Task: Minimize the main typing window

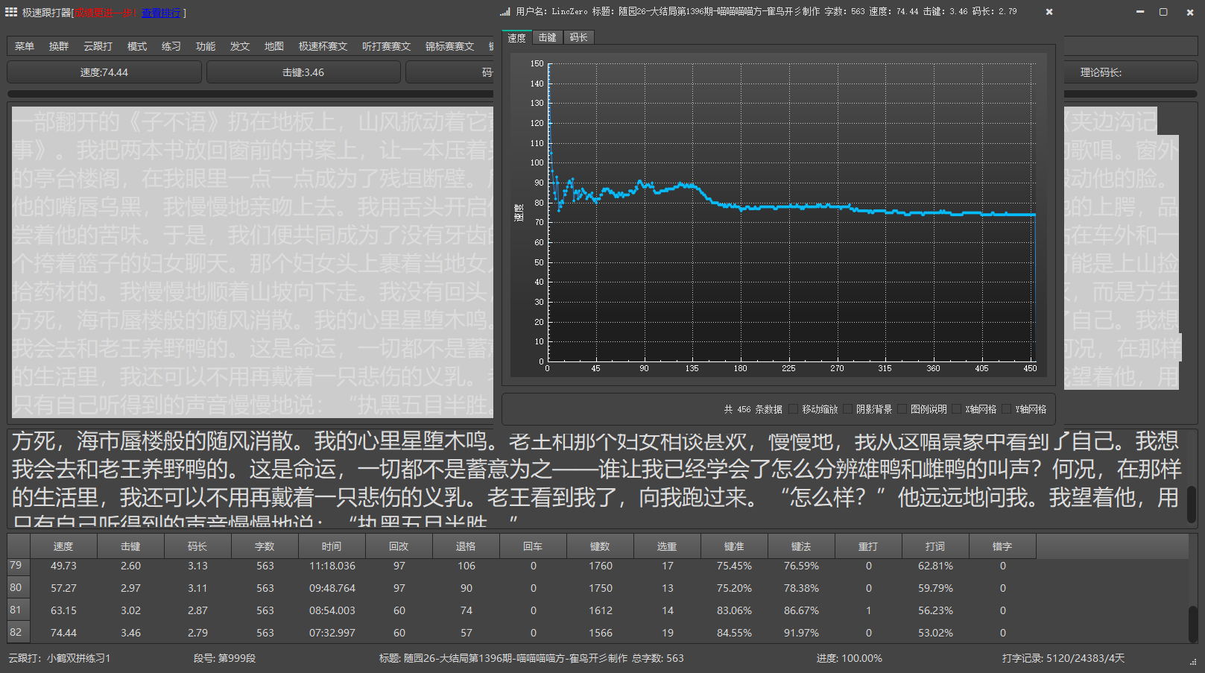Action: coord(1140,12)
